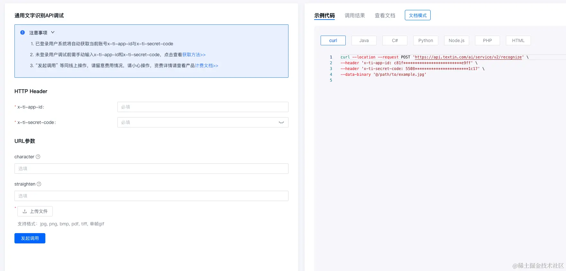
Task: Switch to the 调用结果 tab
Action: (x=355, y=15)
